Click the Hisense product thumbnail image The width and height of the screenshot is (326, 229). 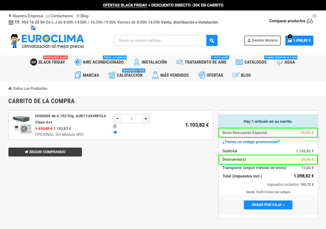(22, 125)
